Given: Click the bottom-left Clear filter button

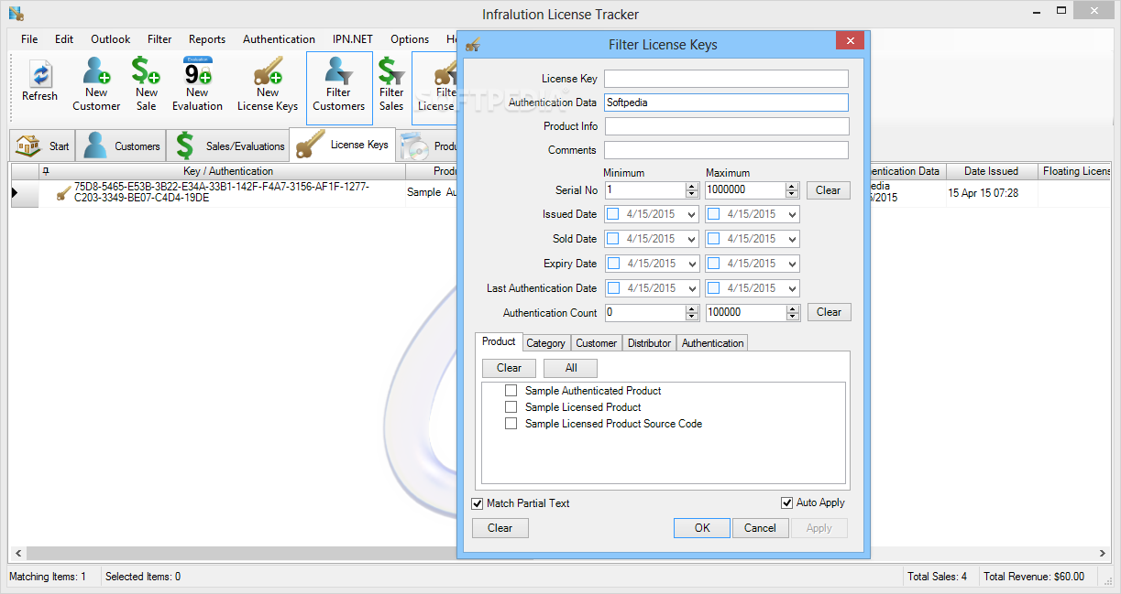Looking at the screenshot, I should [x=500, y=528].
